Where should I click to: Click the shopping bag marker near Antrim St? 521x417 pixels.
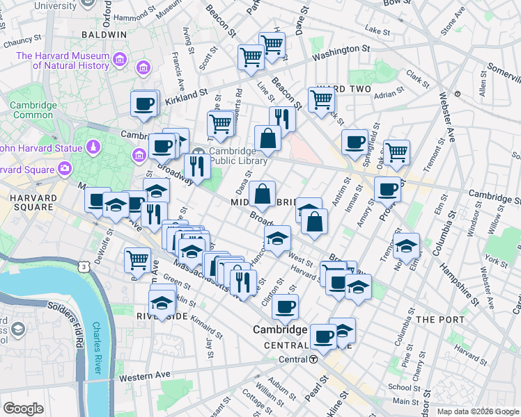[314, 222]
